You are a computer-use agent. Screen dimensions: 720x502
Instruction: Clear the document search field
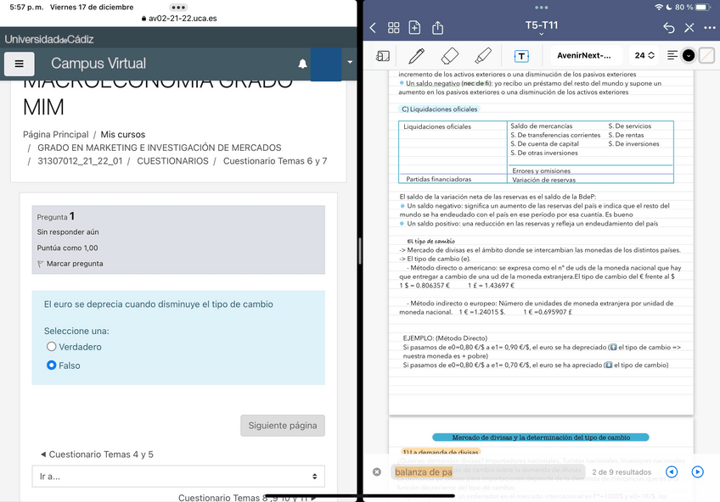click(376, 471)
